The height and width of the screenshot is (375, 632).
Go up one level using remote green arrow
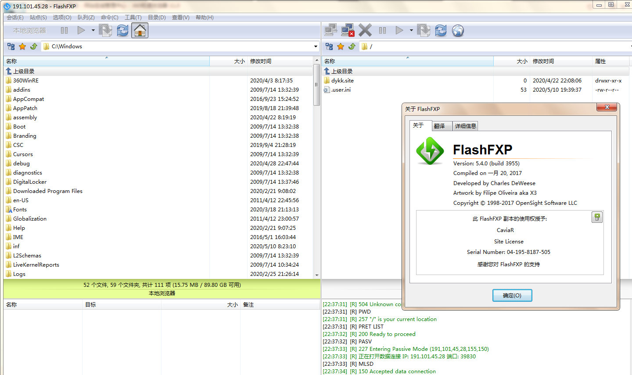352,46
